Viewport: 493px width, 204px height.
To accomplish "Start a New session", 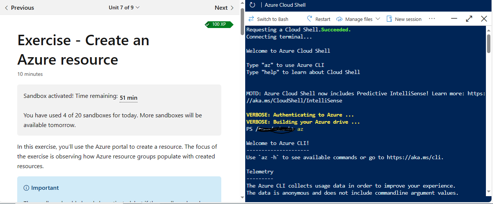I will 404,19.
